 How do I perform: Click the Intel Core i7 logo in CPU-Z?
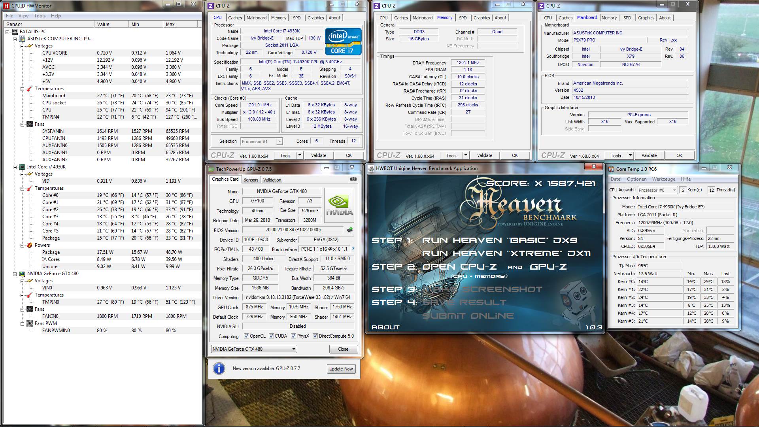pos(343,41)
